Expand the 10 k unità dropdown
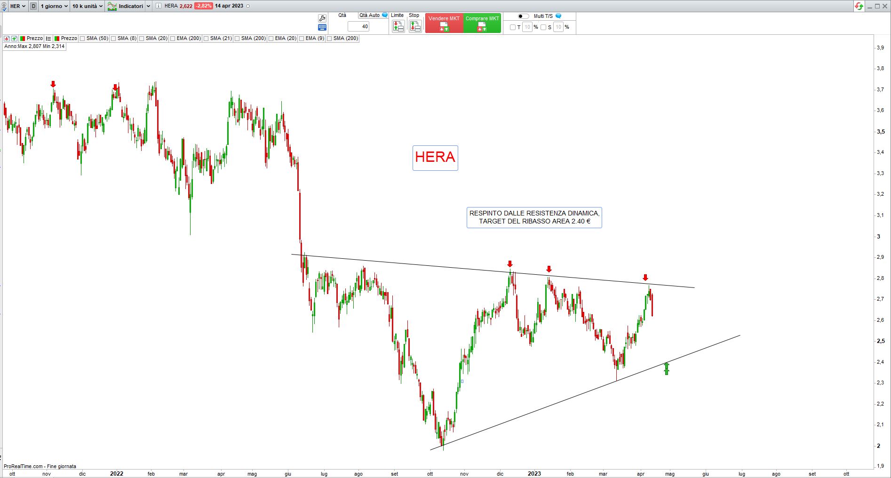This screenshot has width=891, height=478. click(x=87, y=6)
